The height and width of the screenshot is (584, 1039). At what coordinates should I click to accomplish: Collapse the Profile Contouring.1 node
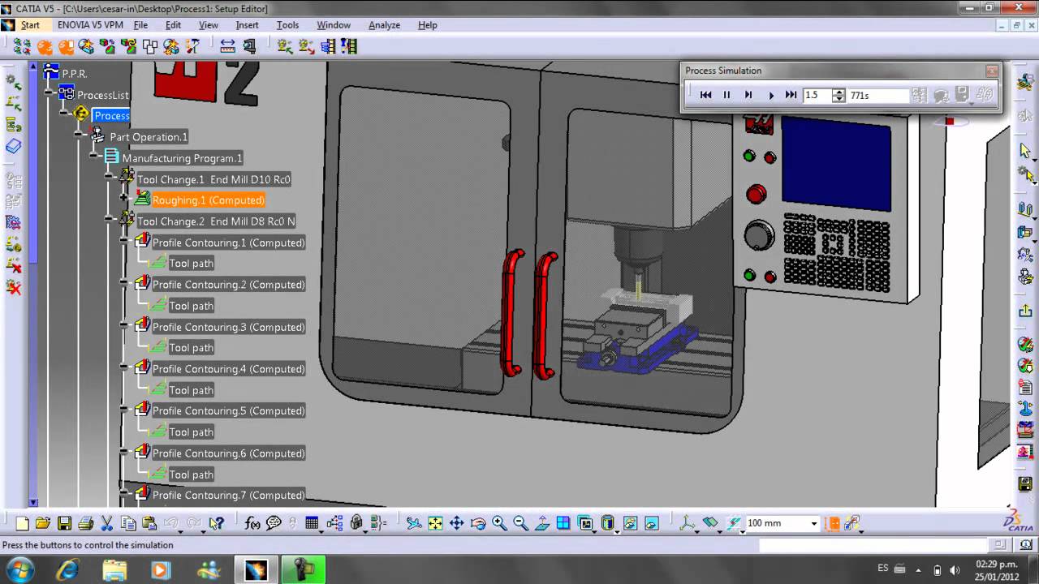click(123, 241)
